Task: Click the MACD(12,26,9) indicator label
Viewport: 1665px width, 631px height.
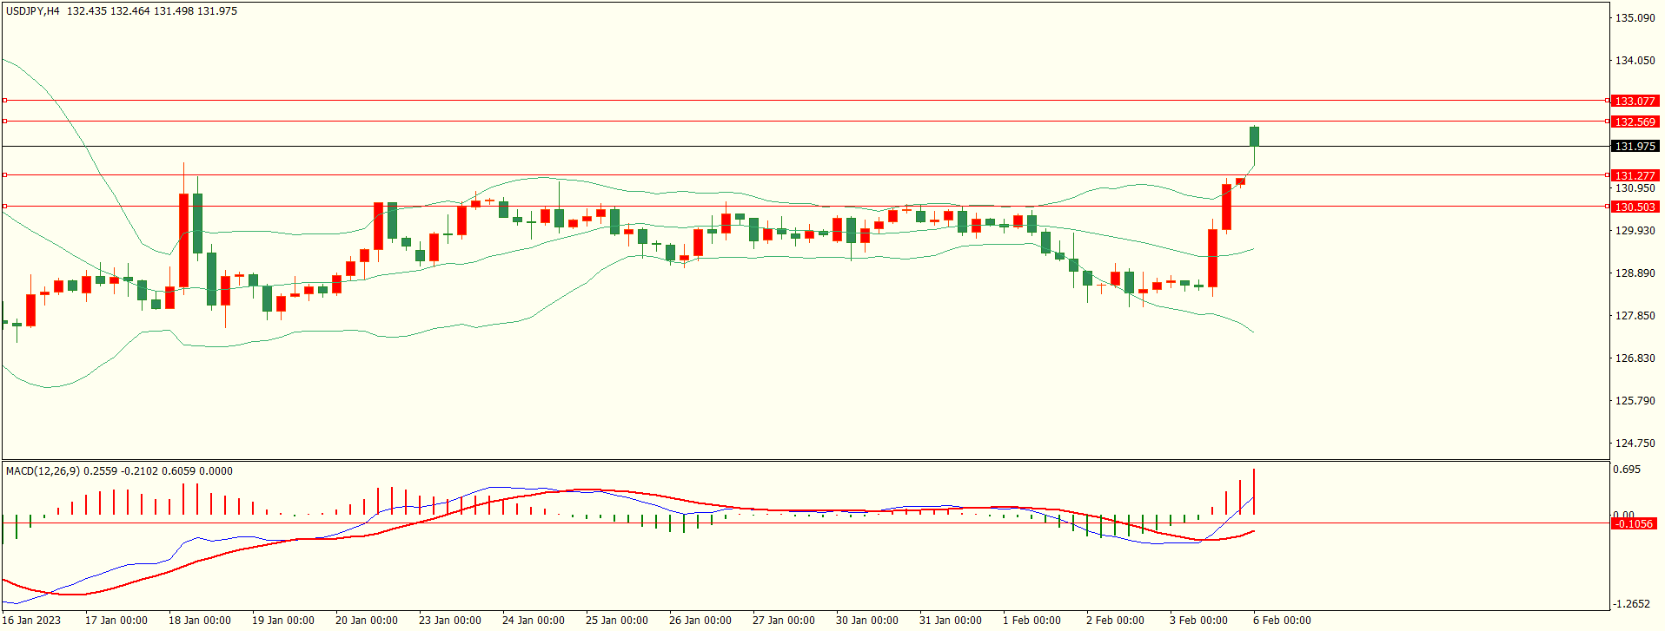Action: (43, 471)
